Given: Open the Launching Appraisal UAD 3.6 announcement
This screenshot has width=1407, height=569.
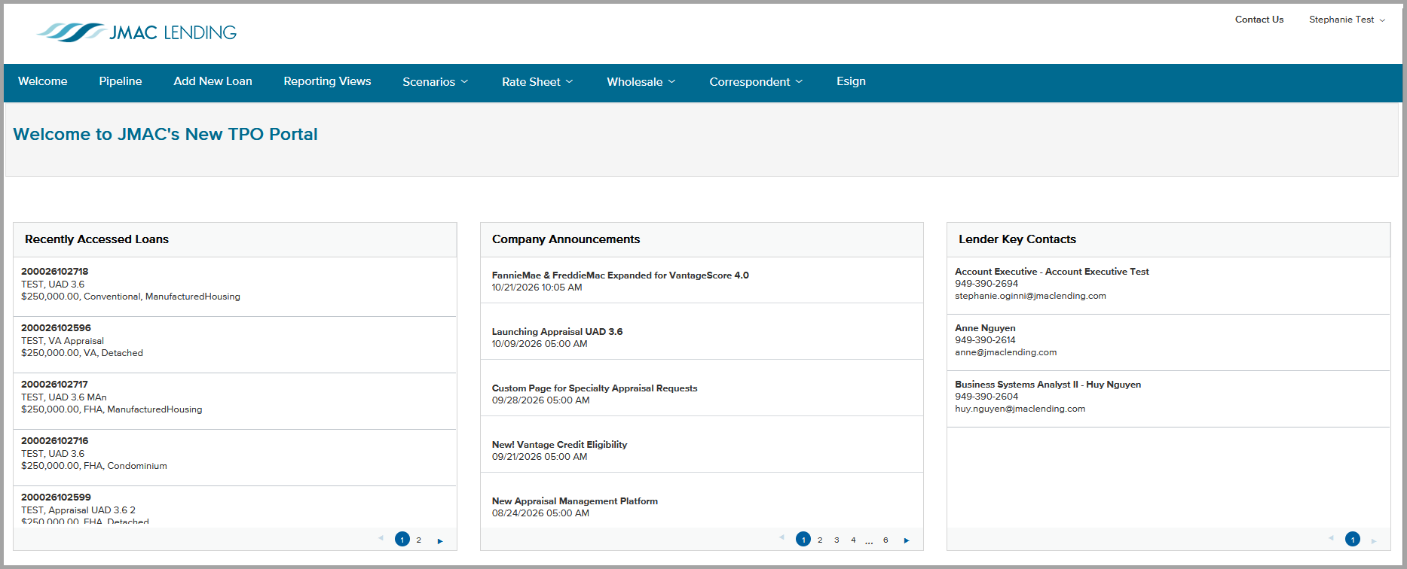Looking at the screenshot, I should point(557,332).
